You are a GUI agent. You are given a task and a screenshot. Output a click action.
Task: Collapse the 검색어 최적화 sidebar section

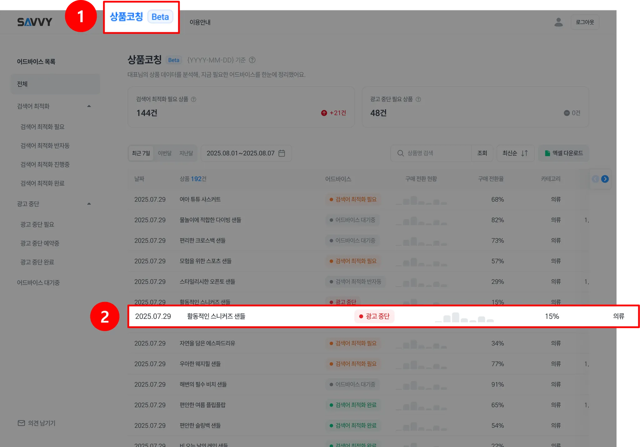pos(89,106)
